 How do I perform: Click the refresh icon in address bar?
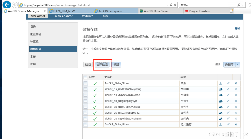point(175,5)
